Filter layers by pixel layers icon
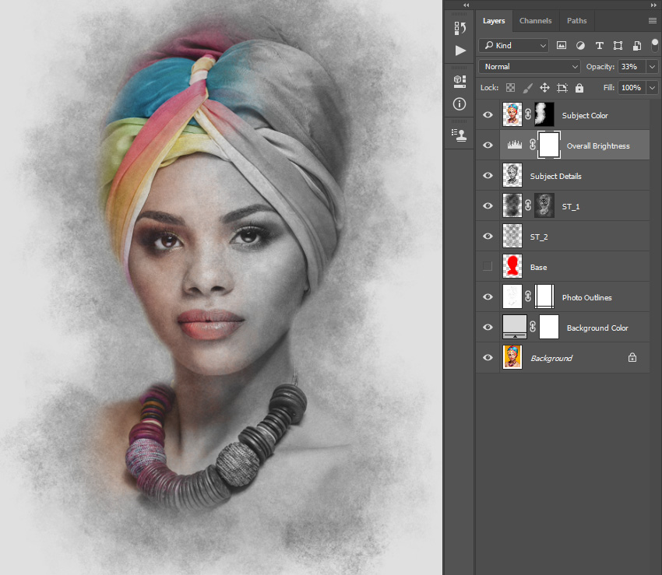Image resolution: width=662 pixels, height=575 pixels. [561, 45]
